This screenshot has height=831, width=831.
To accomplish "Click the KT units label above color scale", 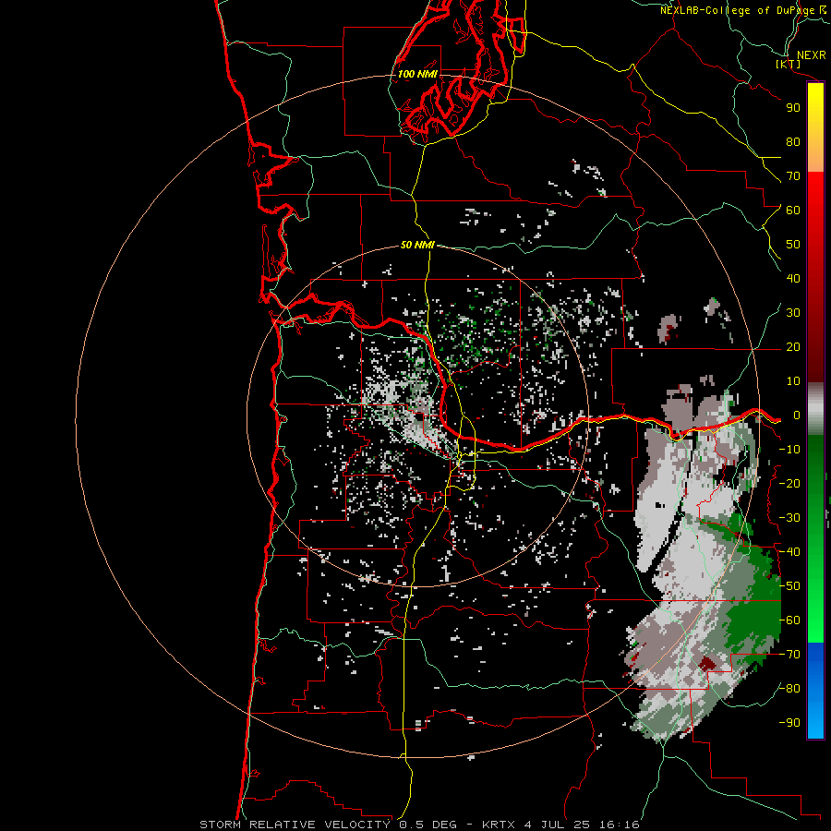I will (789, 64).
